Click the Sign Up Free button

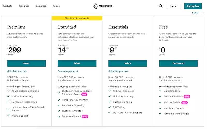pyautogui.click(x=193, y=6)
